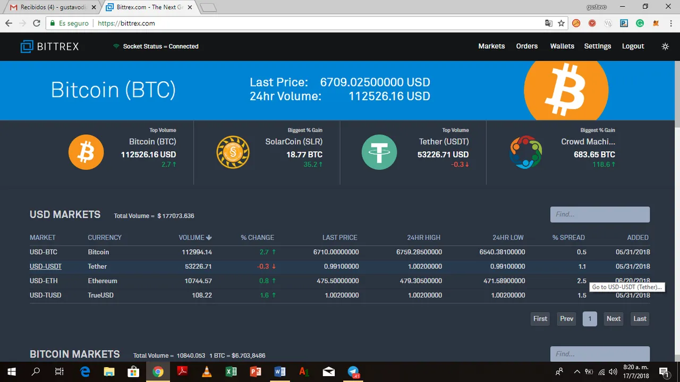This screenshot has height=382, width=680.
Task: Sort by the % SPREAD column header
Action: pyautogui.click(x=568, y=238)
